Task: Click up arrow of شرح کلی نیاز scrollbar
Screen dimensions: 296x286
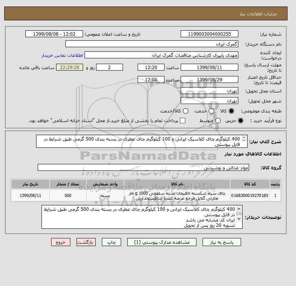Action: [x=244, y=138]
